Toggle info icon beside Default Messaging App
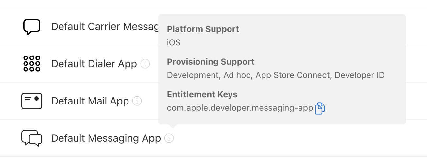The image size is (427, 160). coord(169,138)
